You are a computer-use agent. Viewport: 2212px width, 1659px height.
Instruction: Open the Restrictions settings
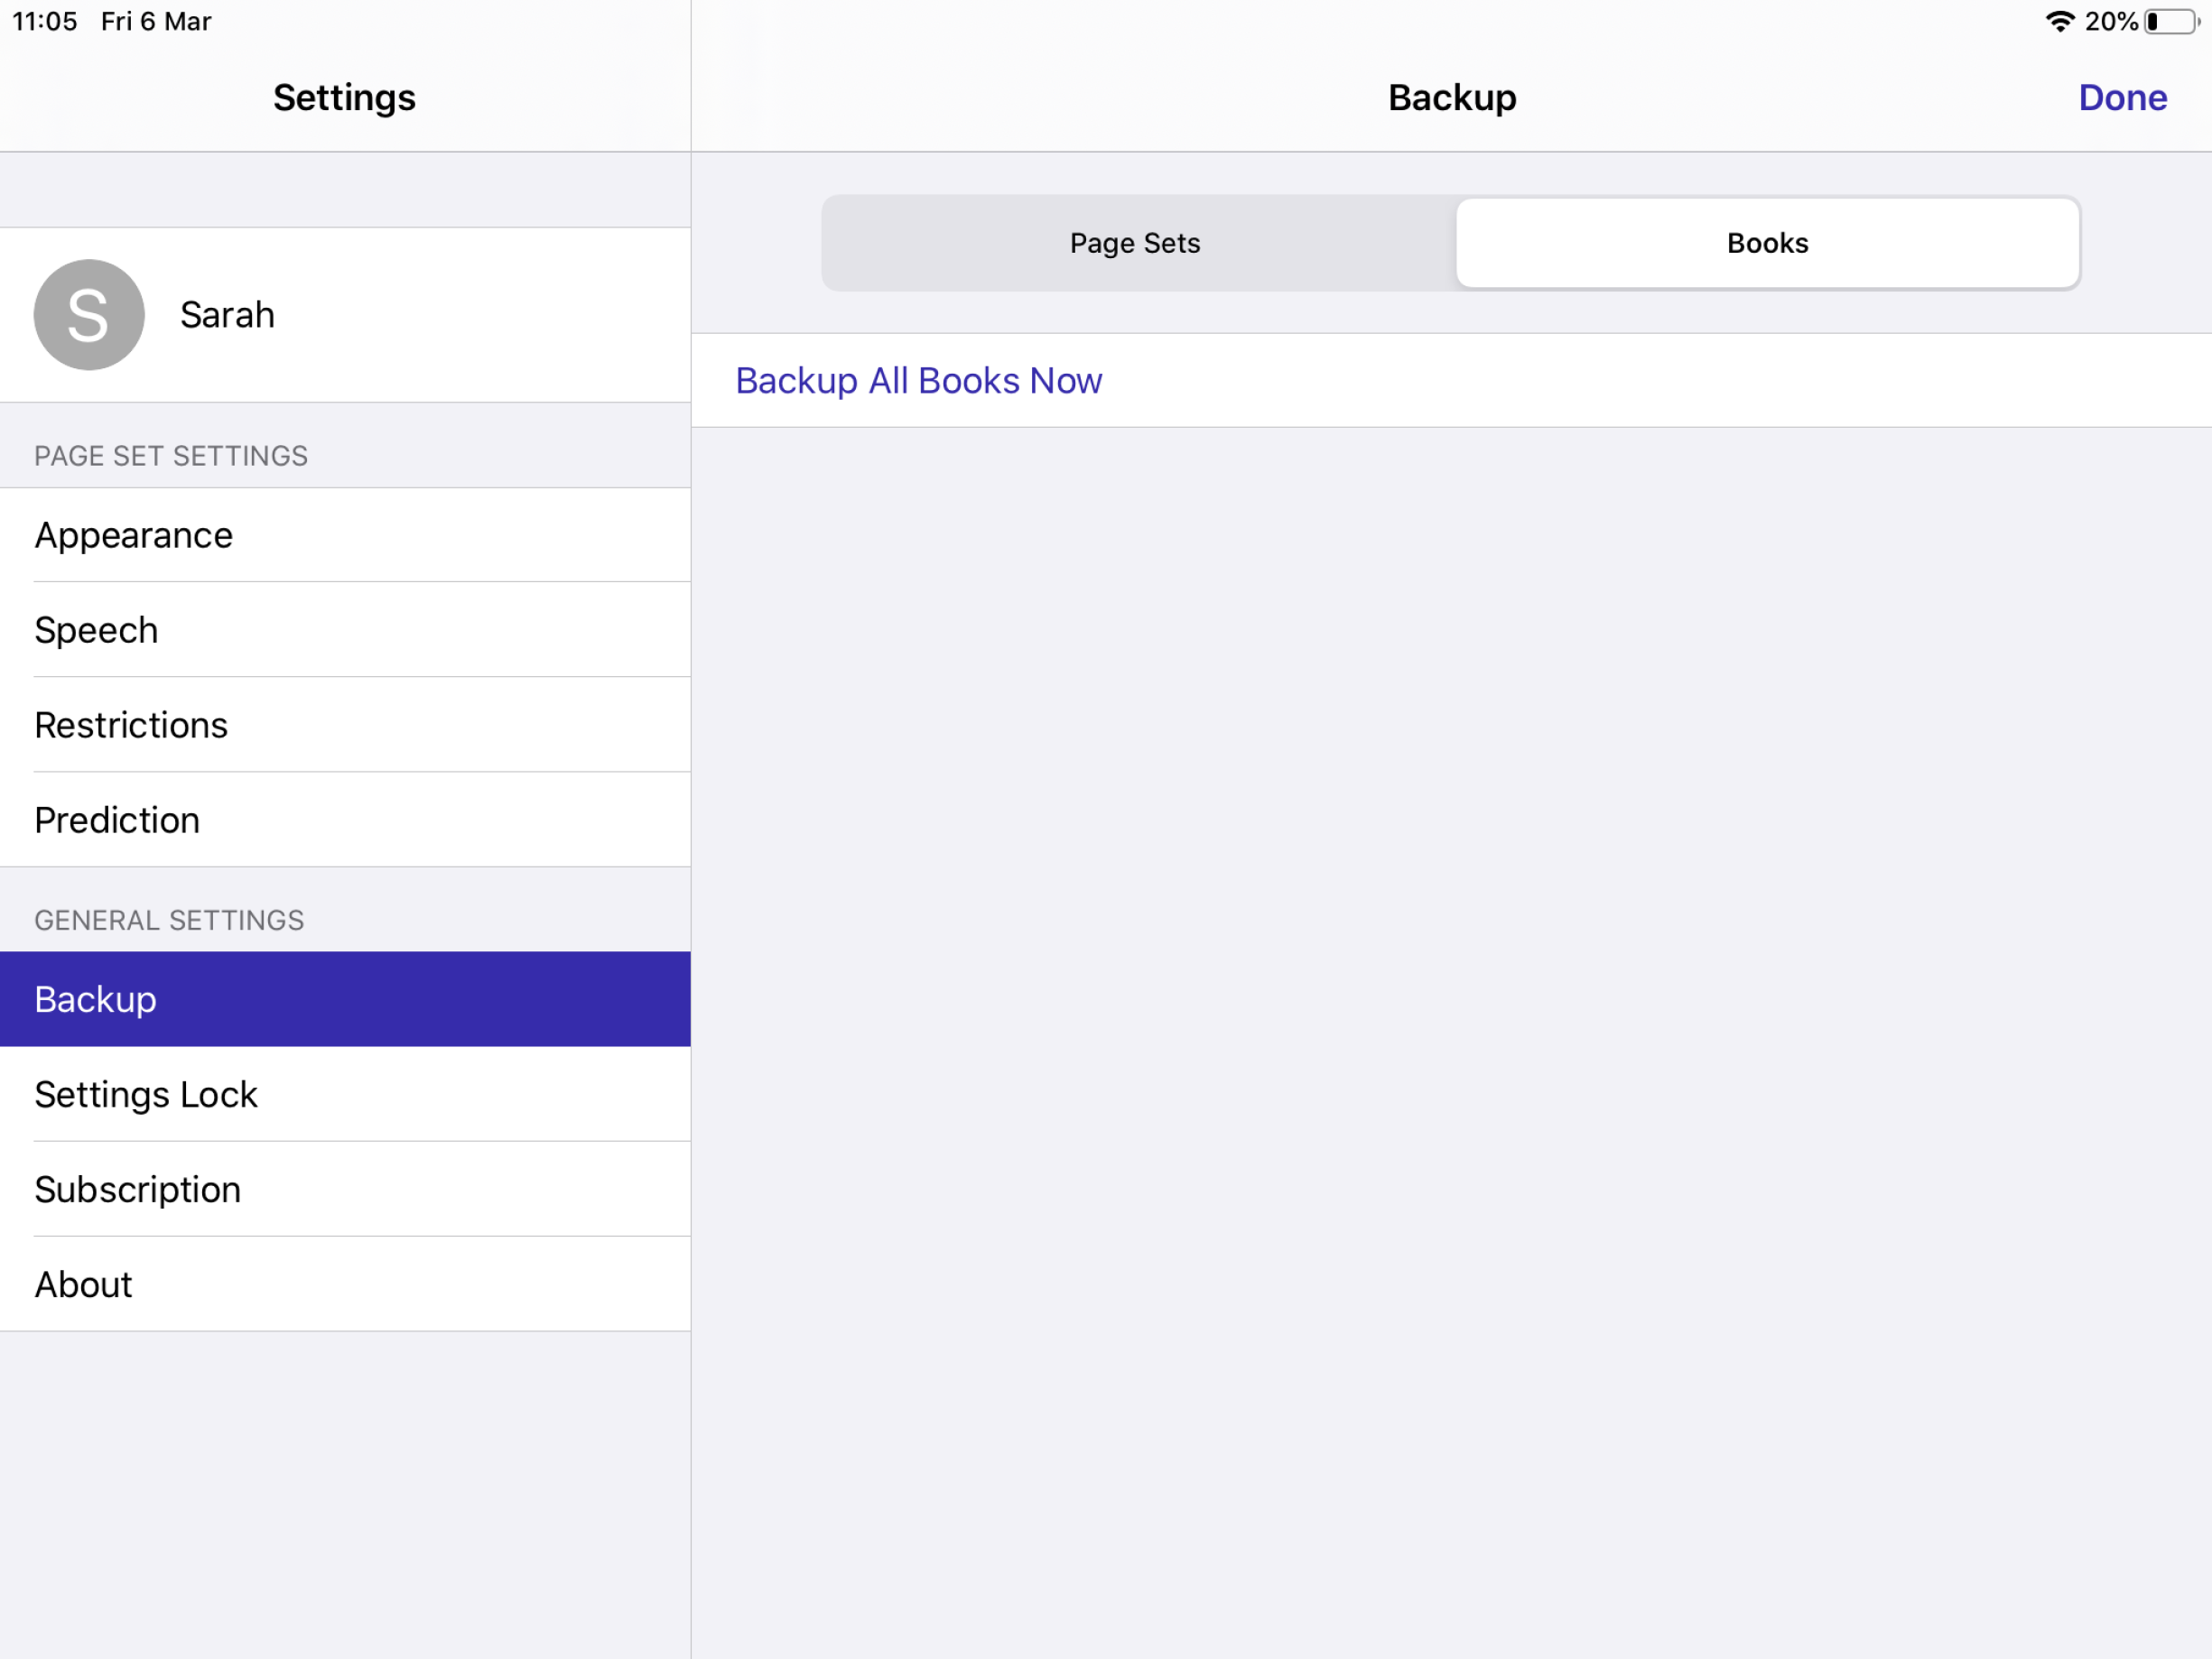[131, 725]
